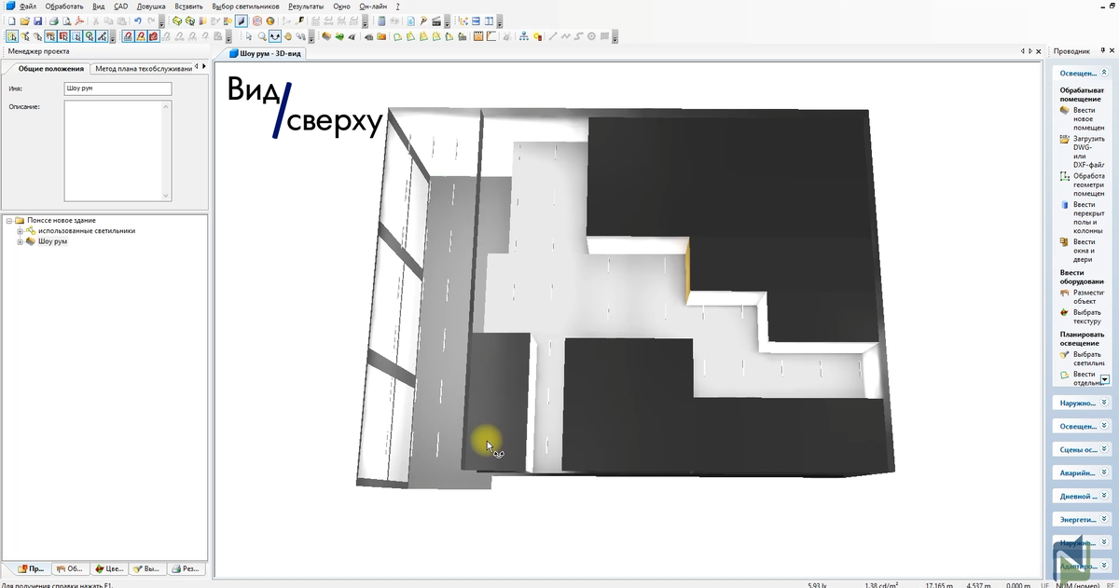The image size is (1119, 588).
Task: Click Ввести новое помещение link
Action: [x=1089, y=118]
